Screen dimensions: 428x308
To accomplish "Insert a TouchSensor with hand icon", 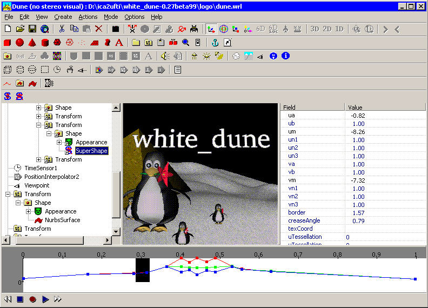I will tap(70, 70).
